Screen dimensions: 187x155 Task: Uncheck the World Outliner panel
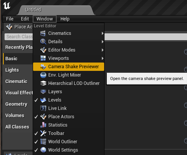click(36, 142)
